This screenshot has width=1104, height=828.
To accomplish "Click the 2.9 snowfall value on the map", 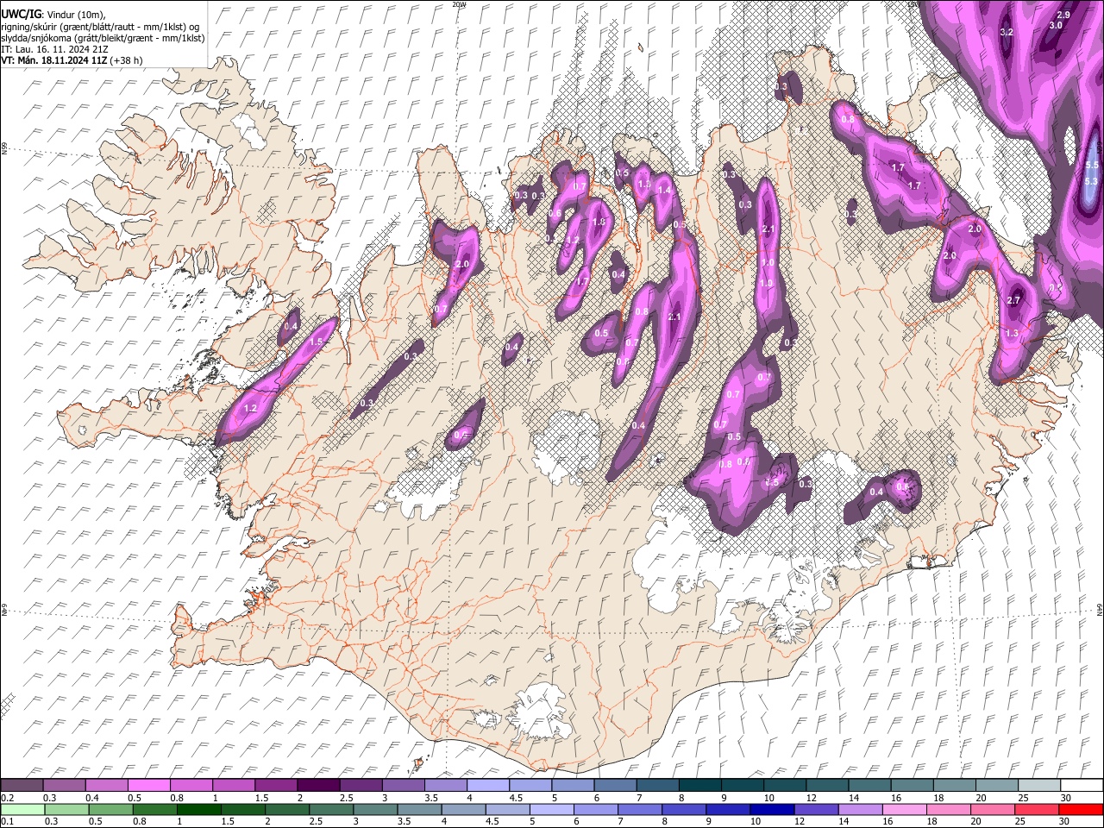I will tap(1063, 15).
